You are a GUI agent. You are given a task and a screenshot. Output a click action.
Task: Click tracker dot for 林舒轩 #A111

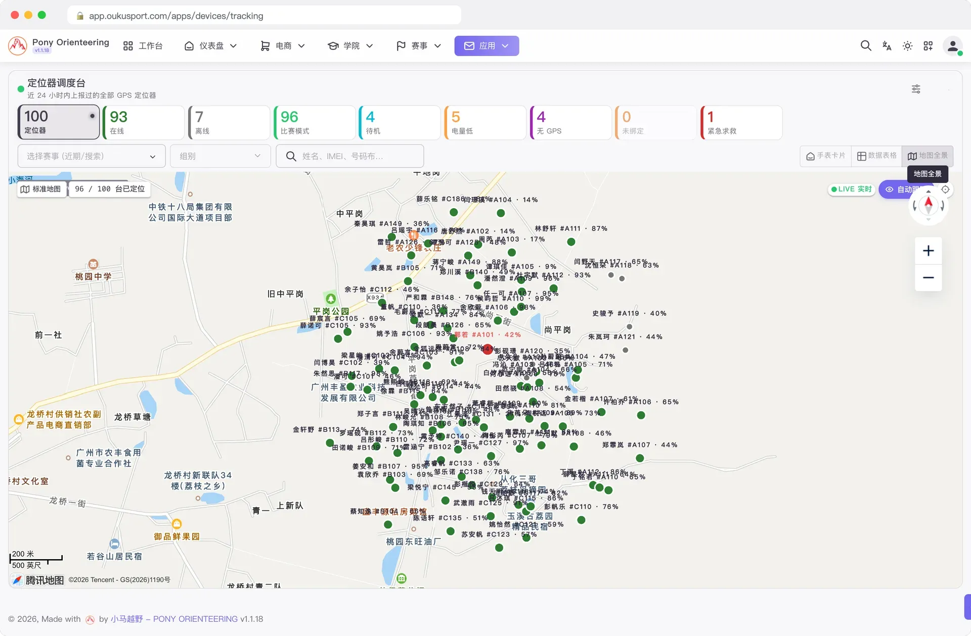tap(571, 242)
